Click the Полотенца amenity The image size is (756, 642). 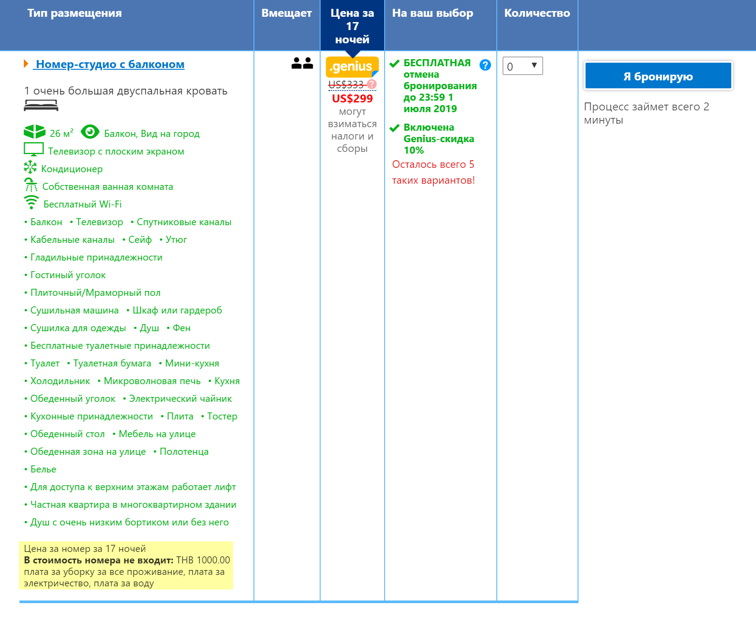[x=184, y=451]
